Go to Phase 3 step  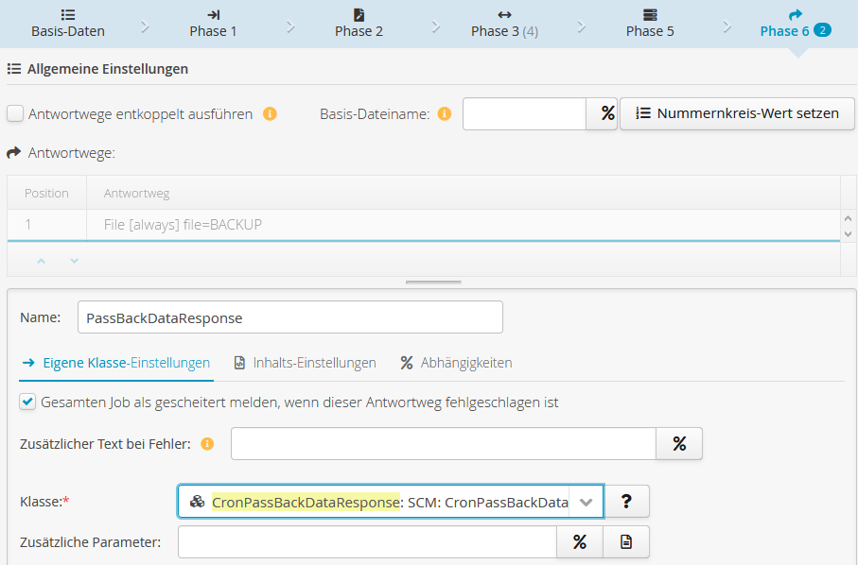pos(504,23)
